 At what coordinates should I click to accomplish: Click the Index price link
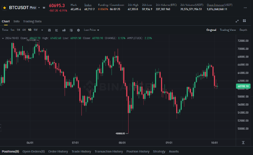[88, 5]
